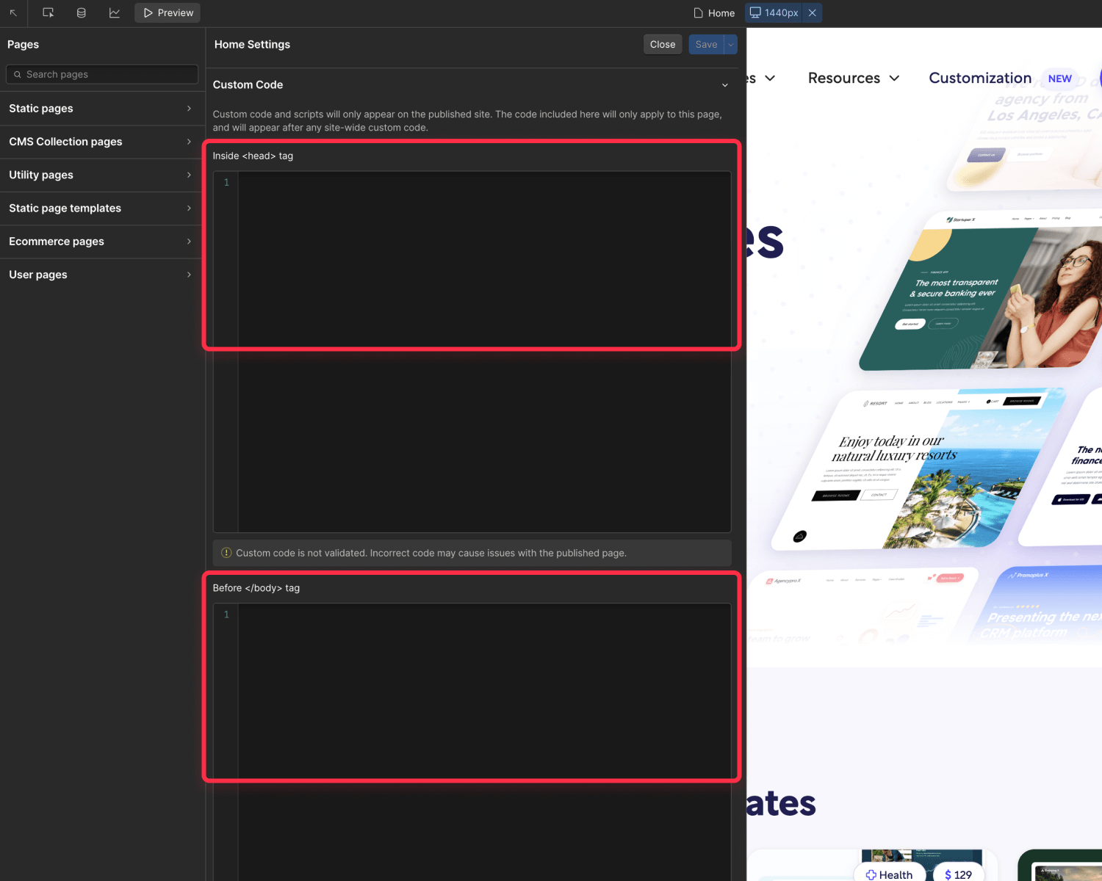Click Close in Home Settings
Viewport: 1102px width, 881px height.
pos(663,45)
